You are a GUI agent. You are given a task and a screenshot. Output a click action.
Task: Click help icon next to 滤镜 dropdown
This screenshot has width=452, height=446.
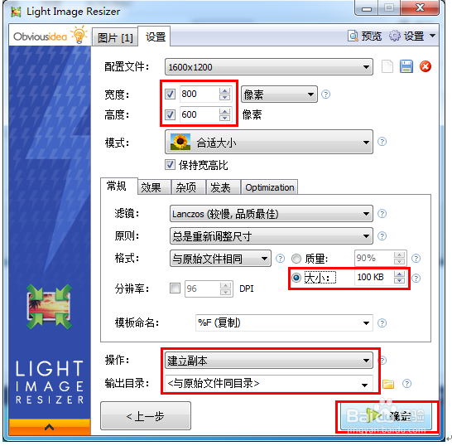click(382, 214)
